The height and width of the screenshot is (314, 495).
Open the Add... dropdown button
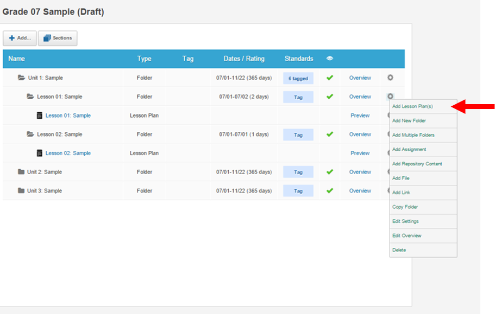(20, 38)
